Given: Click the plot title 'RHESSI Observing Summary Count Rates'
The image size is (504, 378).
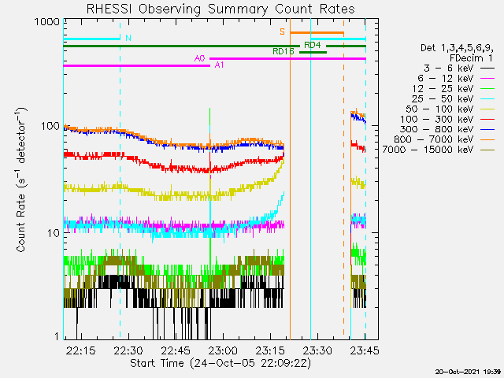Looking at the screenshot, I should click(220, 9).
